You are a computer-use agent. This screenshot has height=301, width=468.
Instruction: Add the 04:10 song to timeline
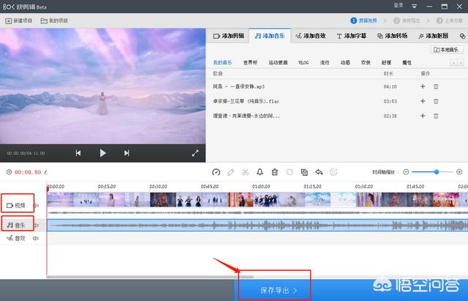pyautogui.click(x=423, y=86)
